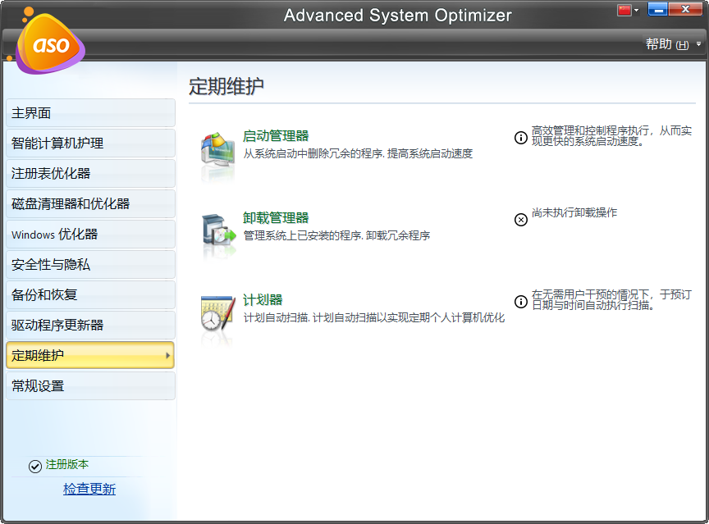Open 注册表优化器 section
This screenshot has height=524, width=709.
90,174
